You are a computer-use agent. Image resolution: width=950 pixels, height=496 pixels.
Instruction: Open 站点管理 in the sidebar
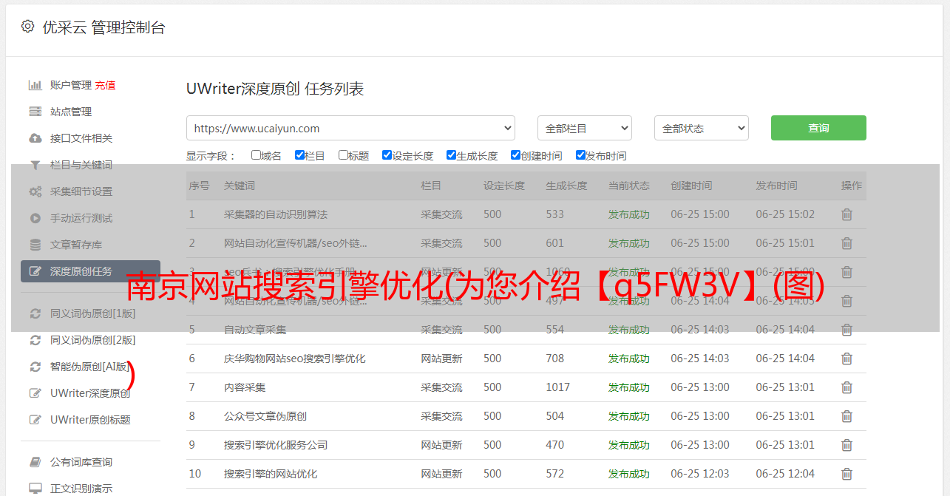(71, 112)
